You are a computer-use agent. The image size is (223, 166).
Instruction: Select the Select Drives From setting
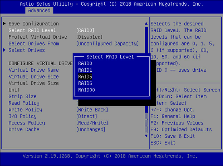34,44
